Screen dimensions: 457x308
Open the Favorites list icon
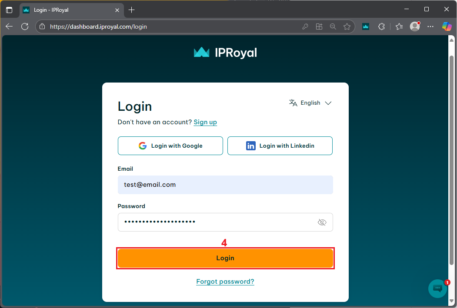click(399, 26)
